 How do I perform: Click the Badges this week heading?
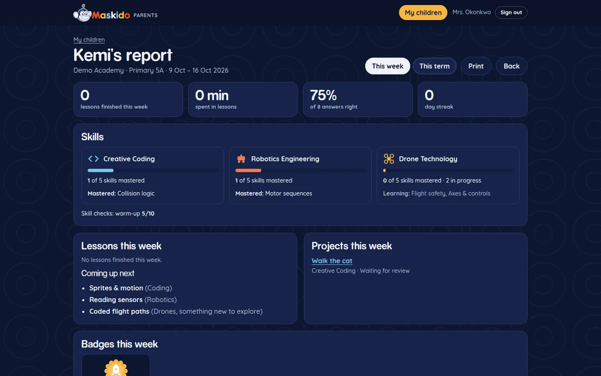(119, 344)
